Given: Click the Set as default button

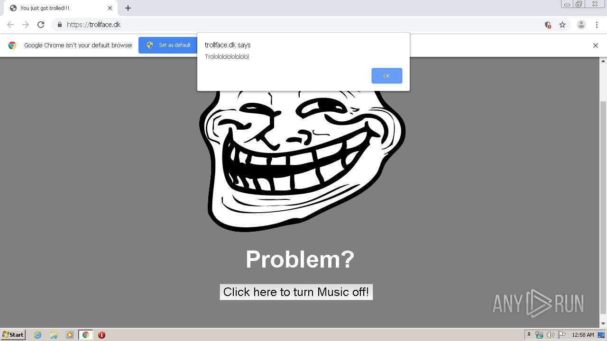Looking at the screenshot, I should pyautogui.click(x=168, y=45).
